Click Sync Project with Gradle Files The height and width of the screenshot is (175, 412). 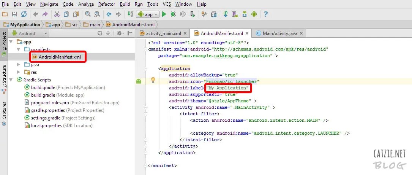226,14
